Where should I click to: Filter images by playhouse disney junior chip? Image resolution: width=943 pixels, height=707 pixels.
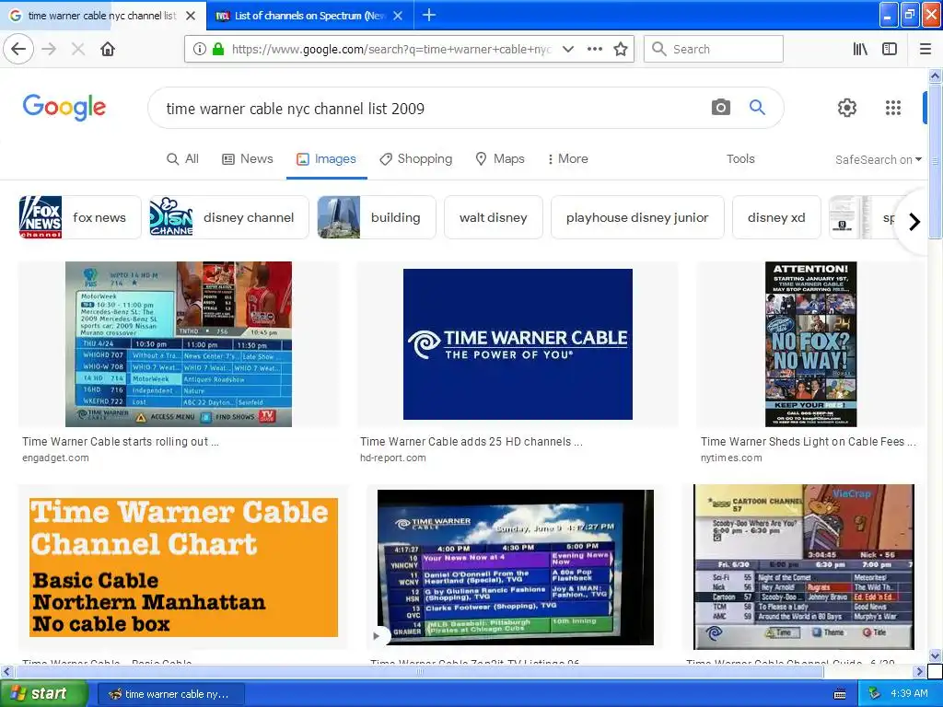(x=637, y=217)
